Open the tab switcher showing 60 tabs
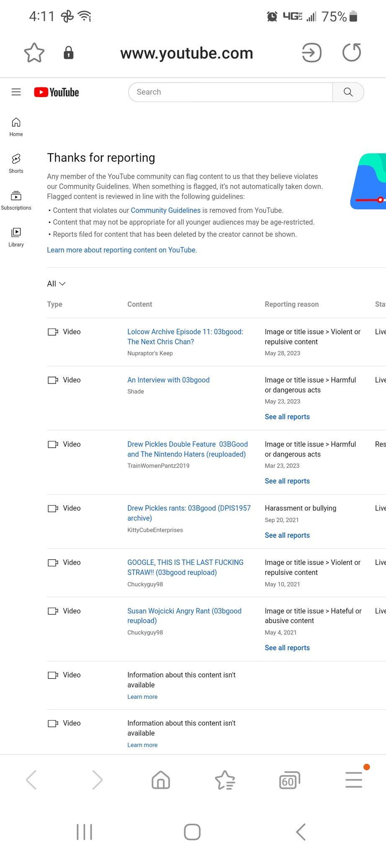The width and height of the screenshot is (386, 857). (290, 780)
